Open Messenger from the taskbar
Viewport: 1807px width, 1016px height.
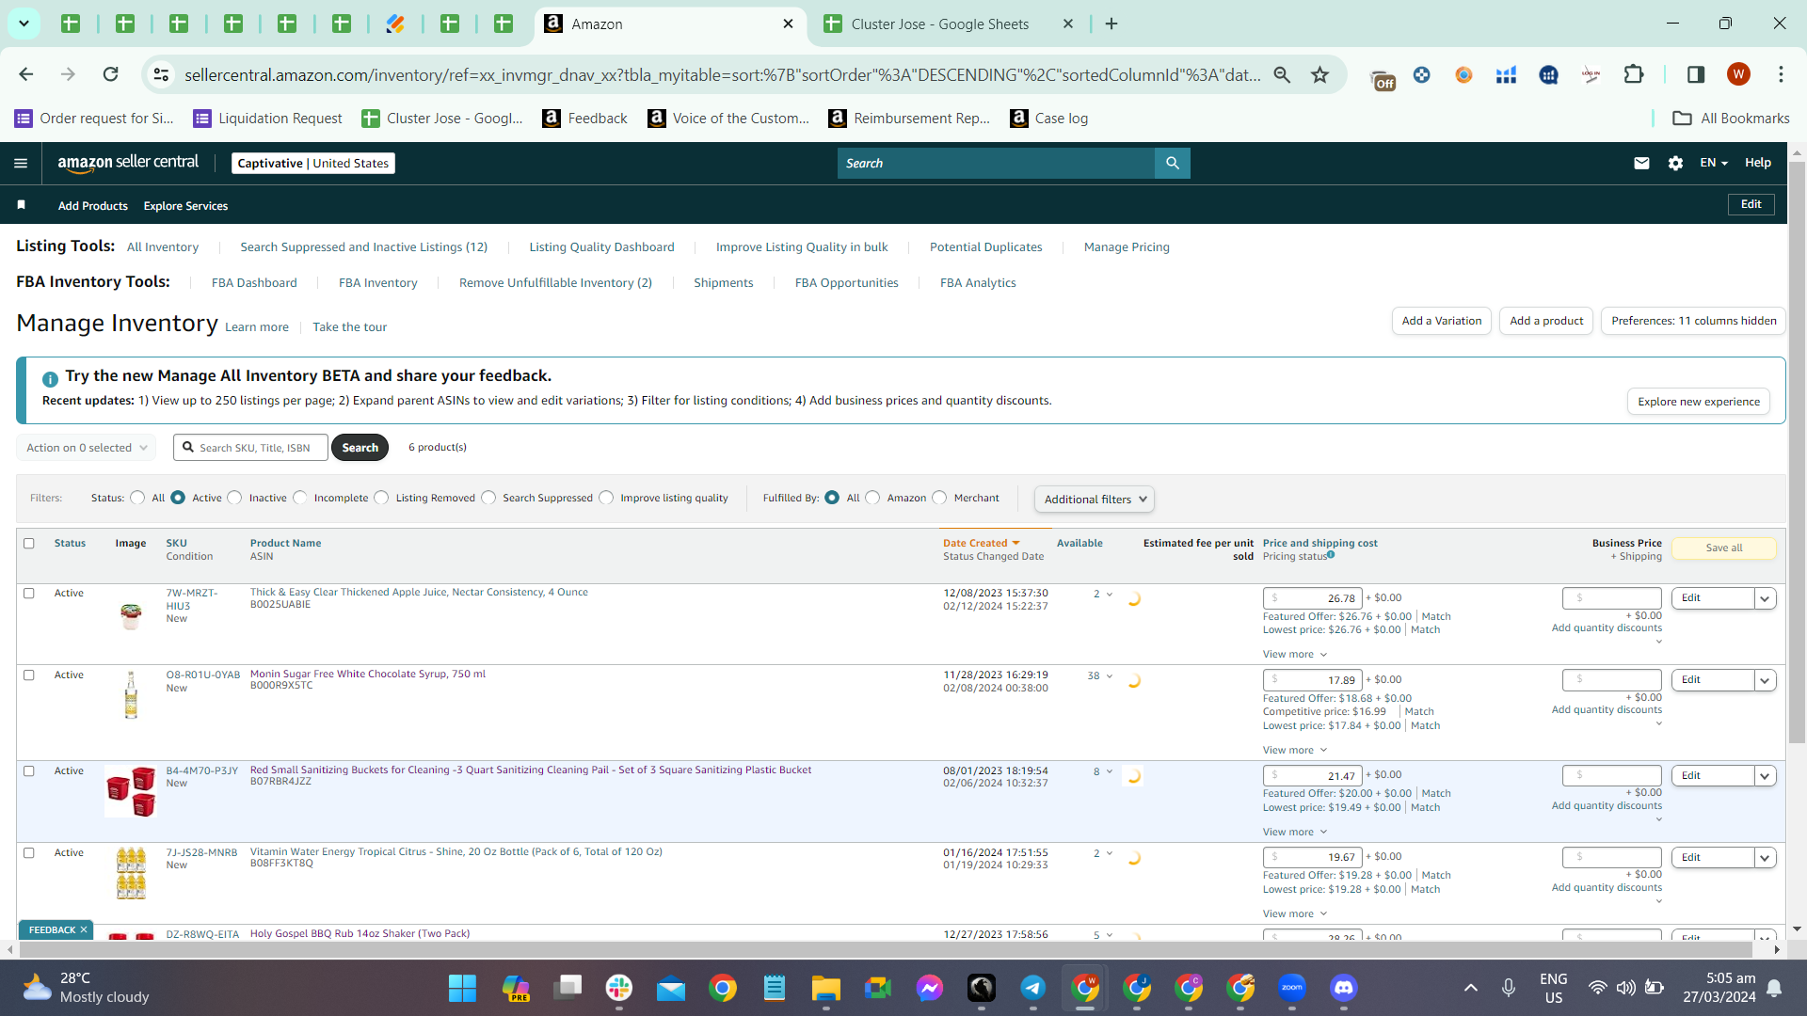tap(930, 988)
